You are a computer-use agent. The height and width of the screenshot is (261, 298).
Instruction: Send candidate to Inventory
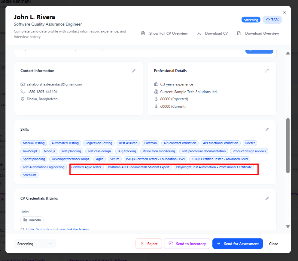187,244
